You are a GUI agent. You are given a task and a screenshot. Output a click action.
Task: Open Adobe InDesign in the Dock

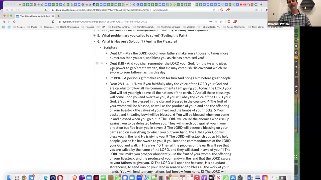pyautogui.click(x=96, y=178)
